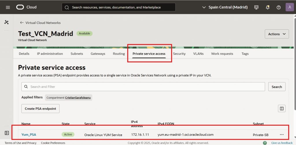Viewport: 296px width, 145px height.
Task: Open the Cloud Shell developer tools icon
Action: [x=256, y=7]
